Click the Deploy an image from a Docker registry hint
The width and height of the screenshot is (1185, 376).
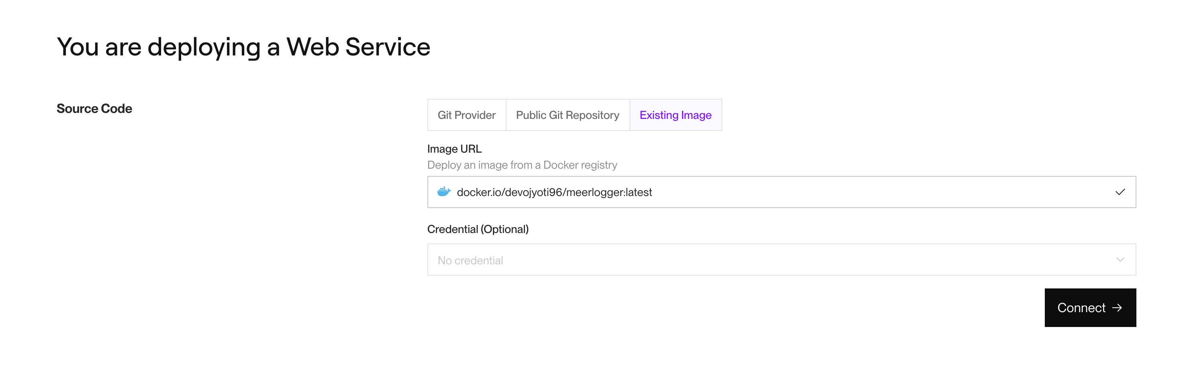[522, 165]
